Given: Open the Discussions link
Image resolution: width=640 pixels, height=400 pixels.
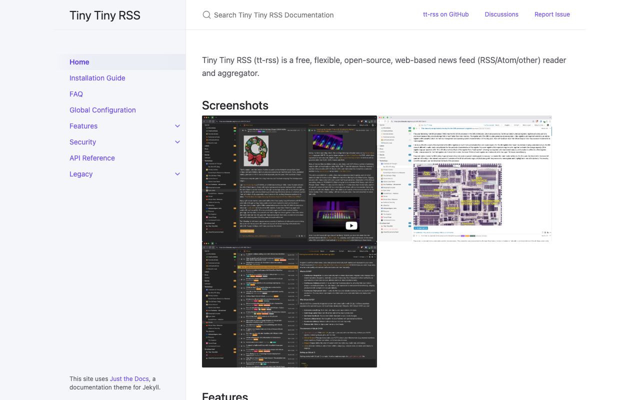Looking at the screenshot, I should tap(501, 14).
